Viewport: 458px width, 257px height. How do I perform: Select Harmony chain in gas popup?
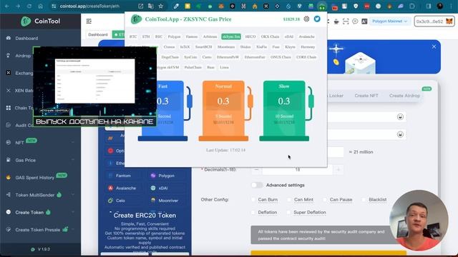point(308,47)
